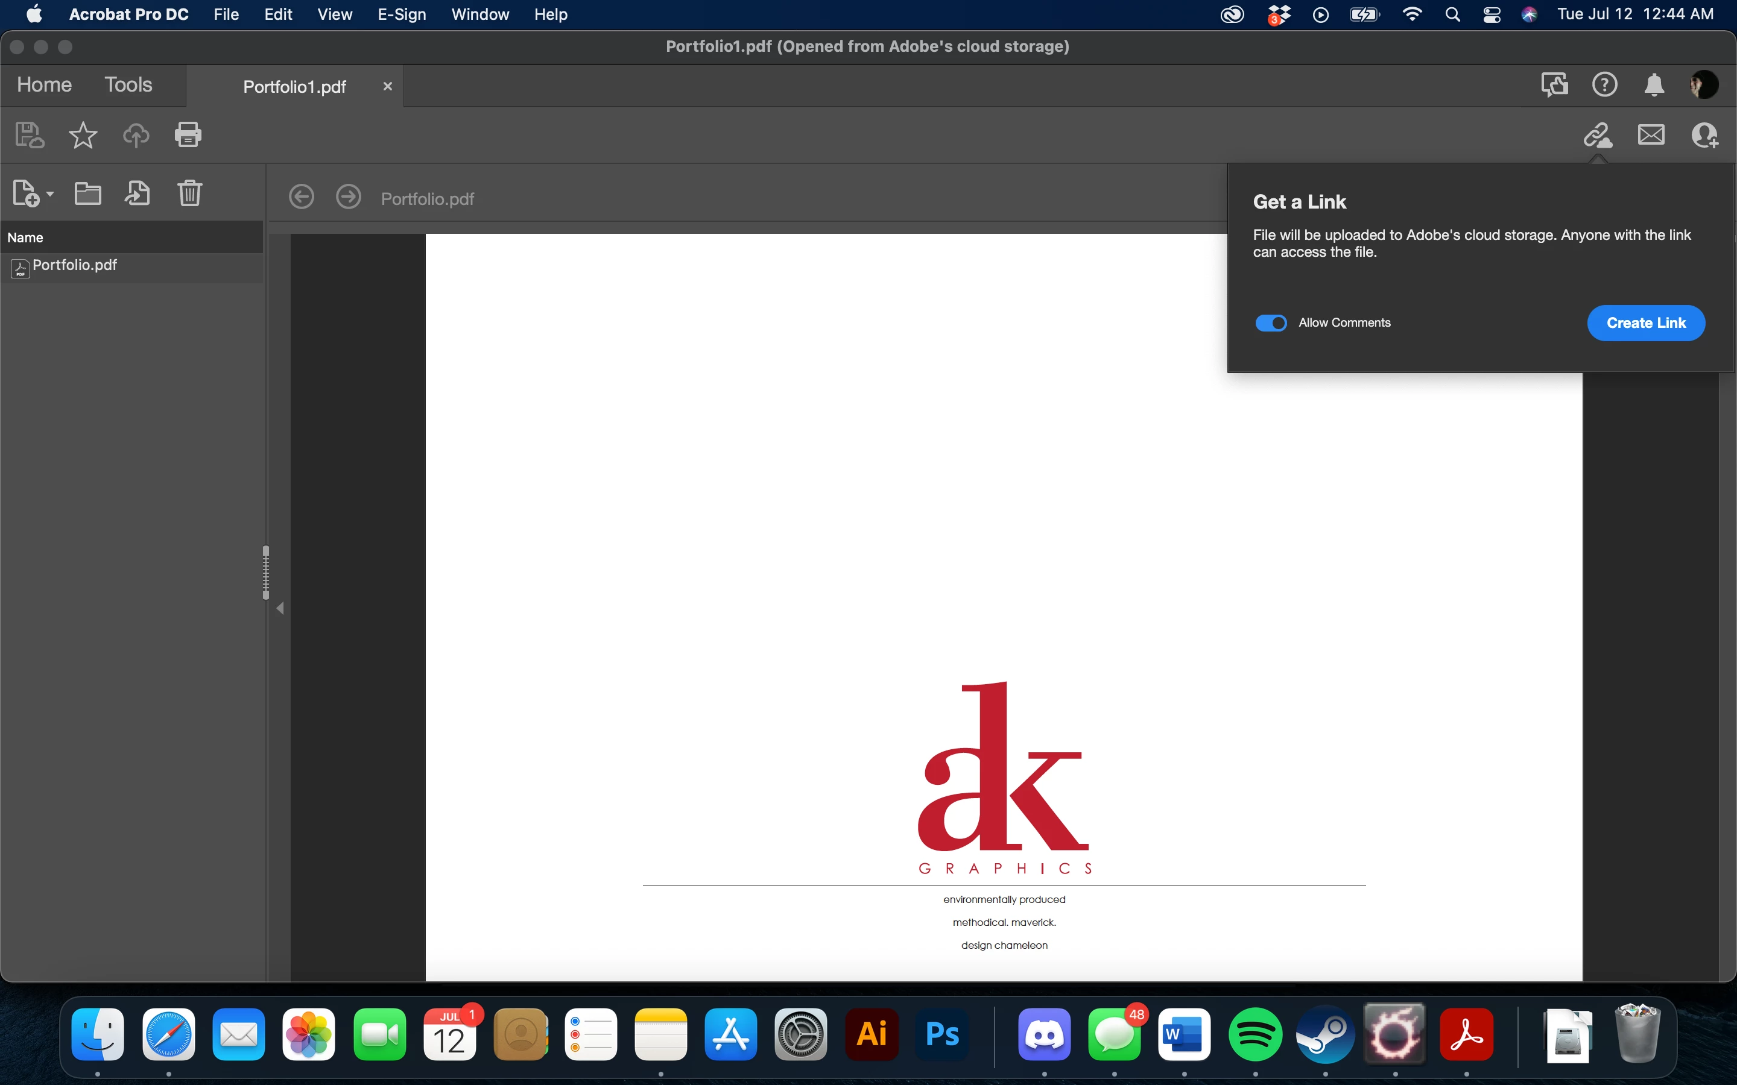Click the Creative Cloud menu bar icon
The width and height of the screenshot is (1737, 1085).
click(x=1232, y=14)
